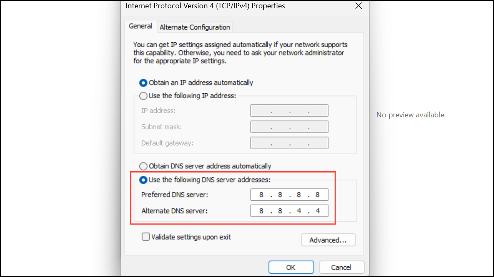Tick the Validate settings upon exit checkbox
The image size is (494, 277).
(x=146, y=237)
